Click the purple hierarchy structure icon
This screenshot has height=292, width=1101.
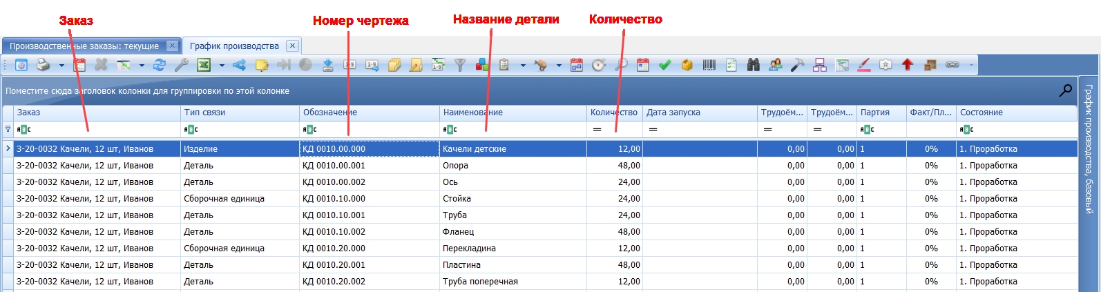point(820,65)
